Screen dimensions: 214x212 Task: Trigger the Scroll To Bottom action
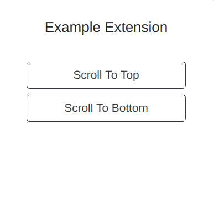(x=106, y=108)
